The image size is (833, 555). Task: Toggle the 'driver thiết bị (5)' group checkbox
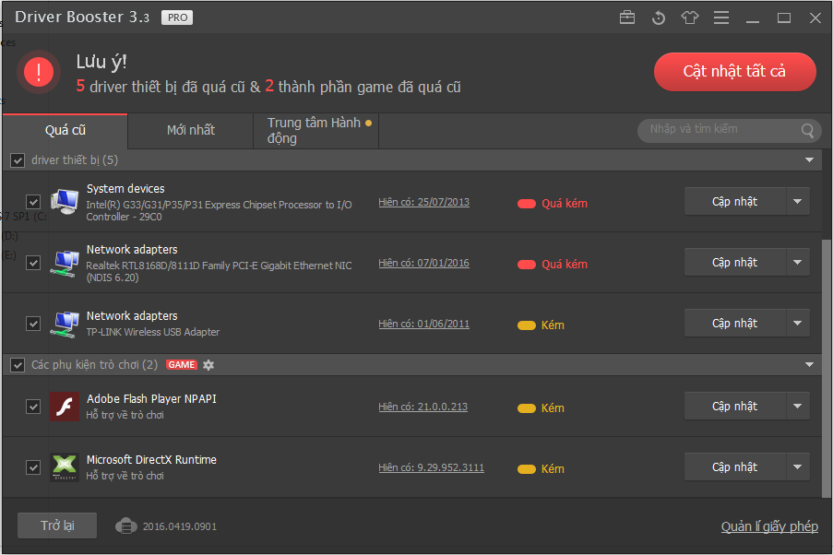[18, 160]
